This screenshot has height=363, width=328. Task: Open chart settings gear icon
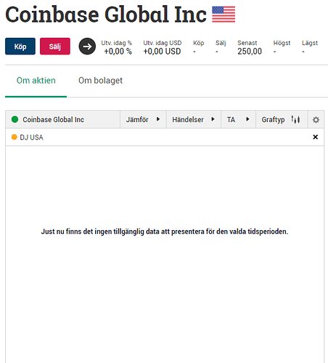[316, 120]
